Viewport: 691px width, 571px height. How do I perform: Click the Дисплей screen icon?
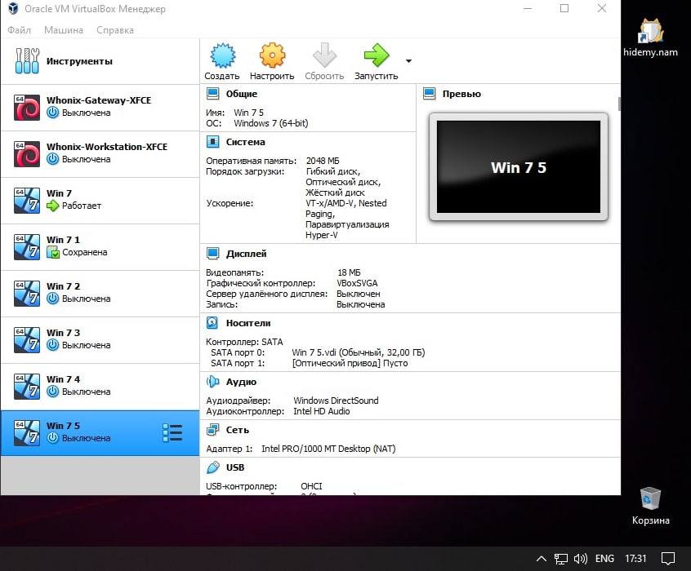pyautogui.click(x=213, y=253)
